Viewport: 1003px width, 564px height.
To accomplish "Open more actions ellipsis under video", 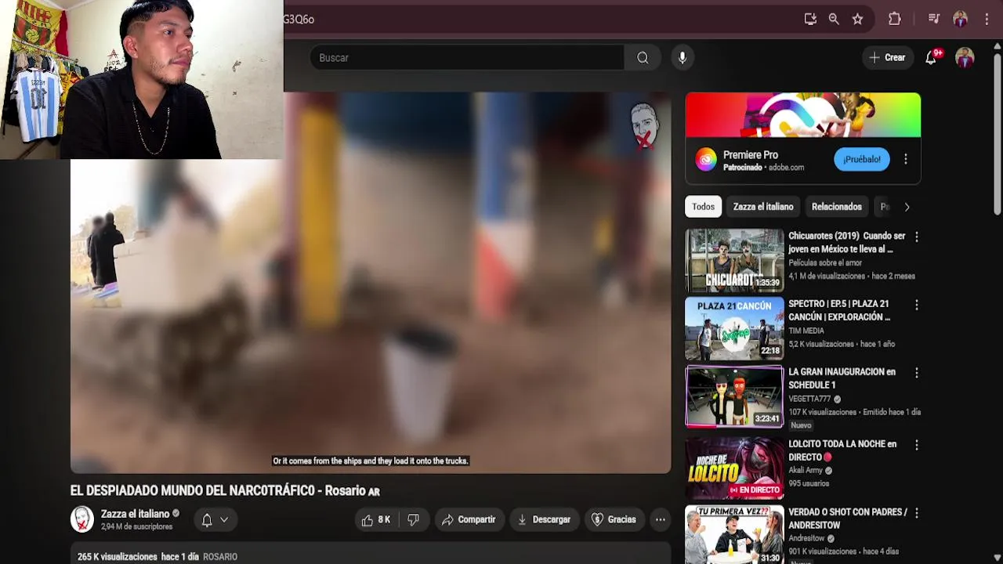I will (x=661, y=519).
